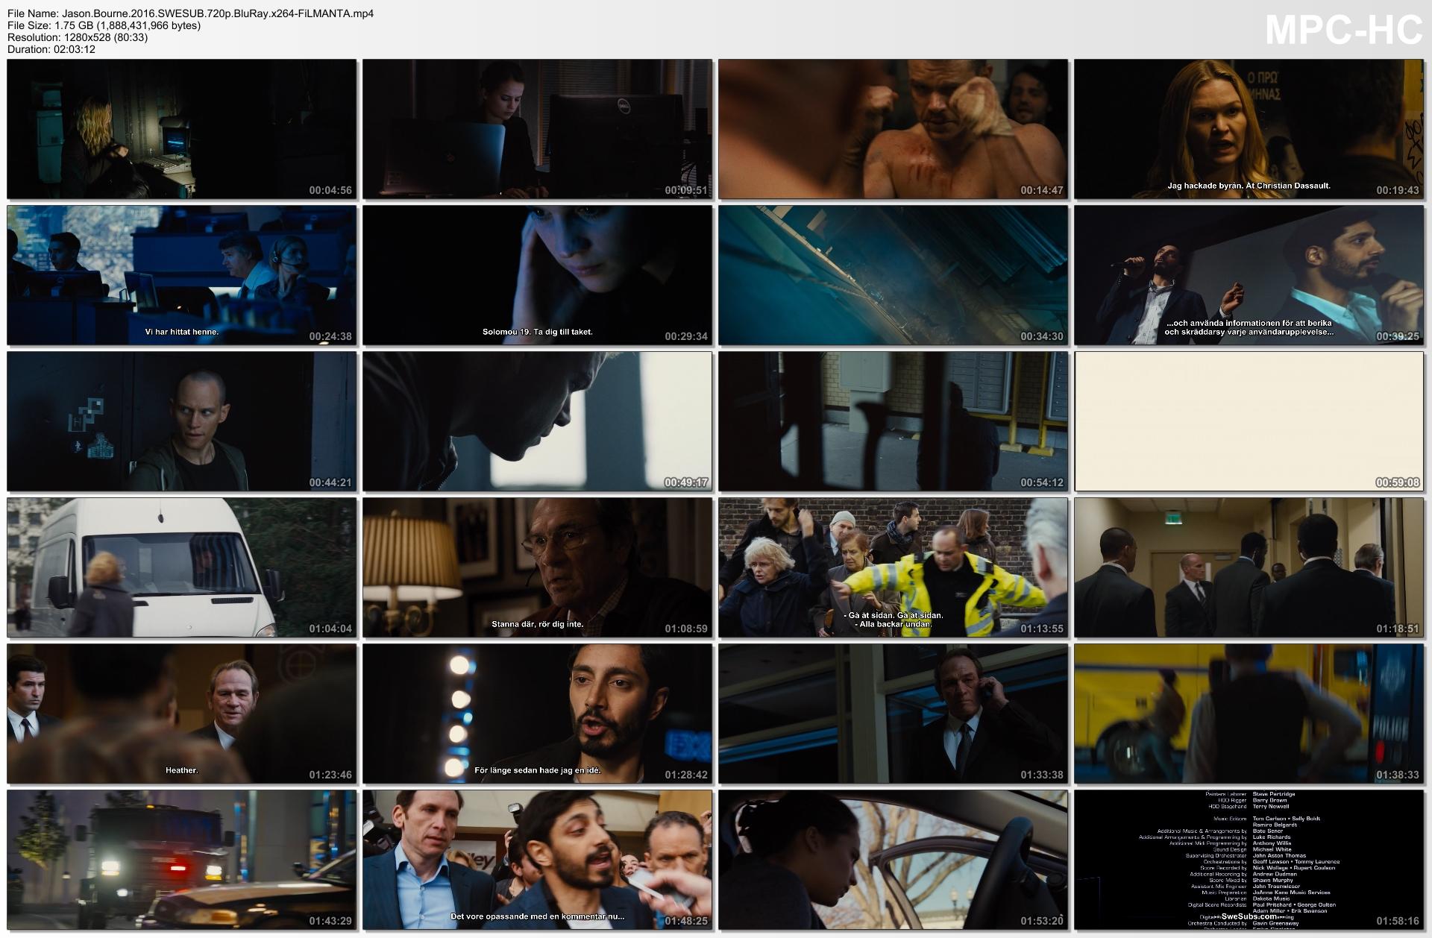Select the Resolution 1280x528 text
Viewport: 1432px width, 938px height.
pyautogui.click(x=78, y=37)
